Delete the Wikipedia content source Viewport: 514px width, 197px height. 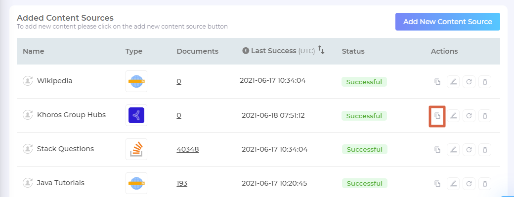click(x=485, y=82)
